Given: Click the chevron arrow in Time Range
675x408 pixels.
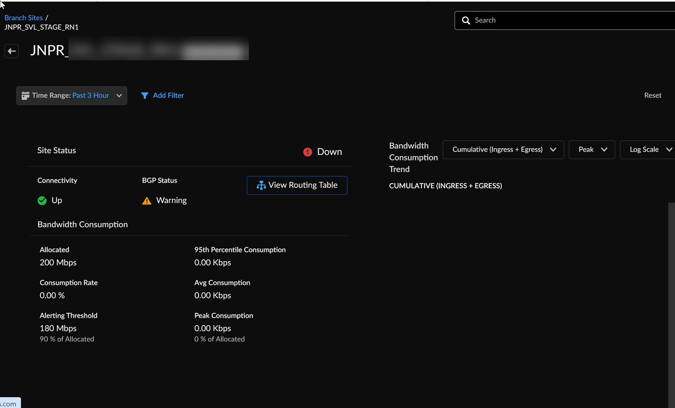Looking at the screenshot, I should click(119, 96).
